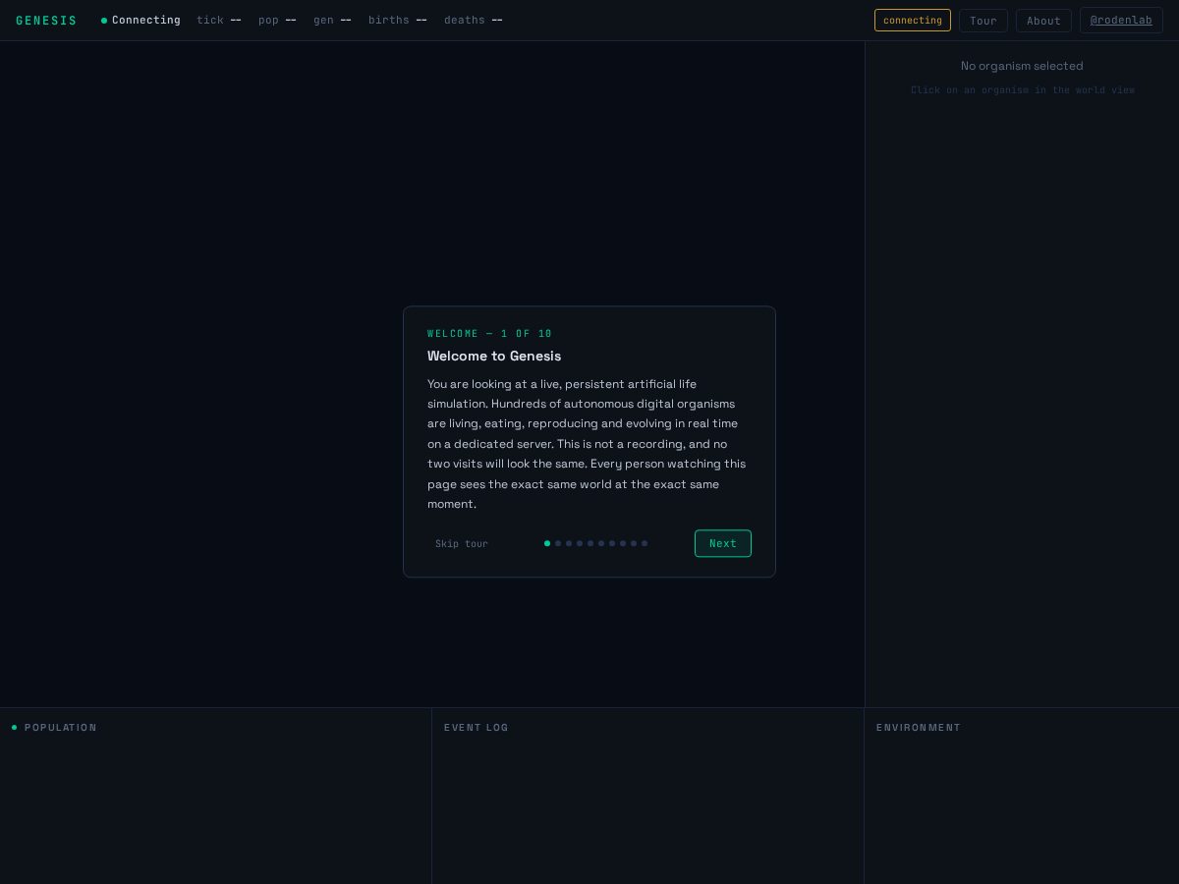Click the GENESIS logo
This screenshot has height=884, width=1179.
point(46,21)
